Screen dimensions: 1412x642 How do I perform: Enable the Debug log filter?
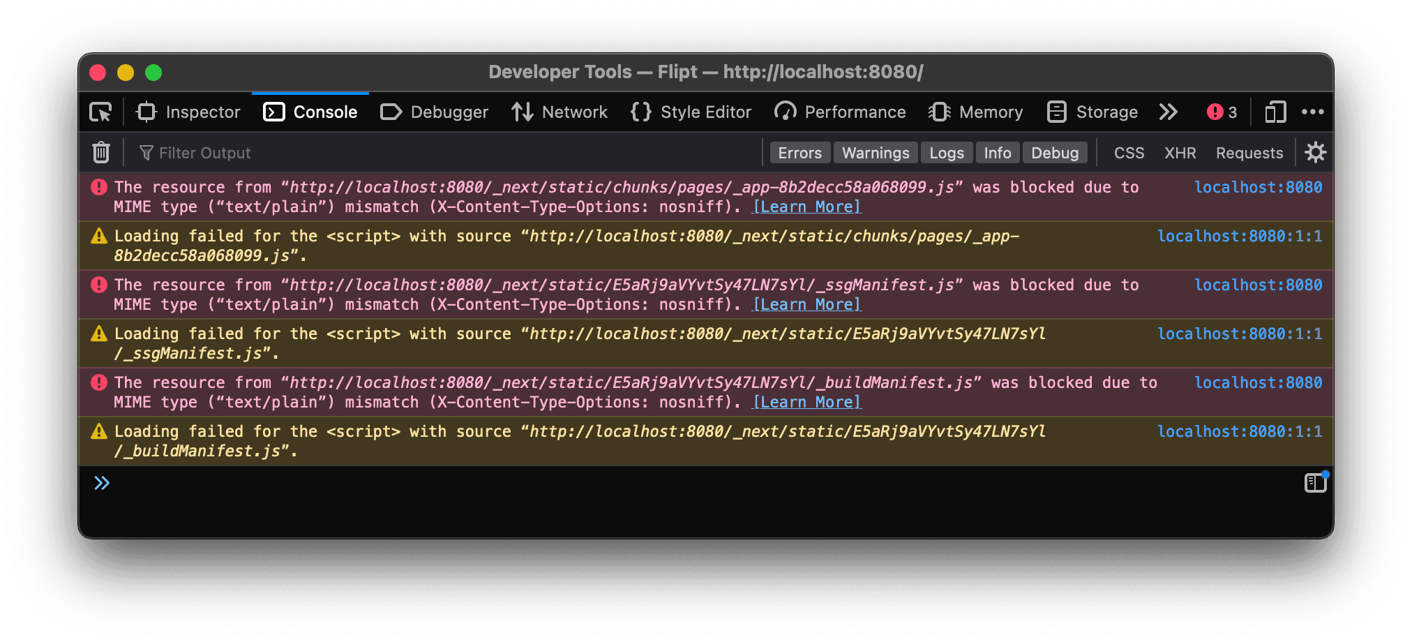click(x=1055, y=152)
